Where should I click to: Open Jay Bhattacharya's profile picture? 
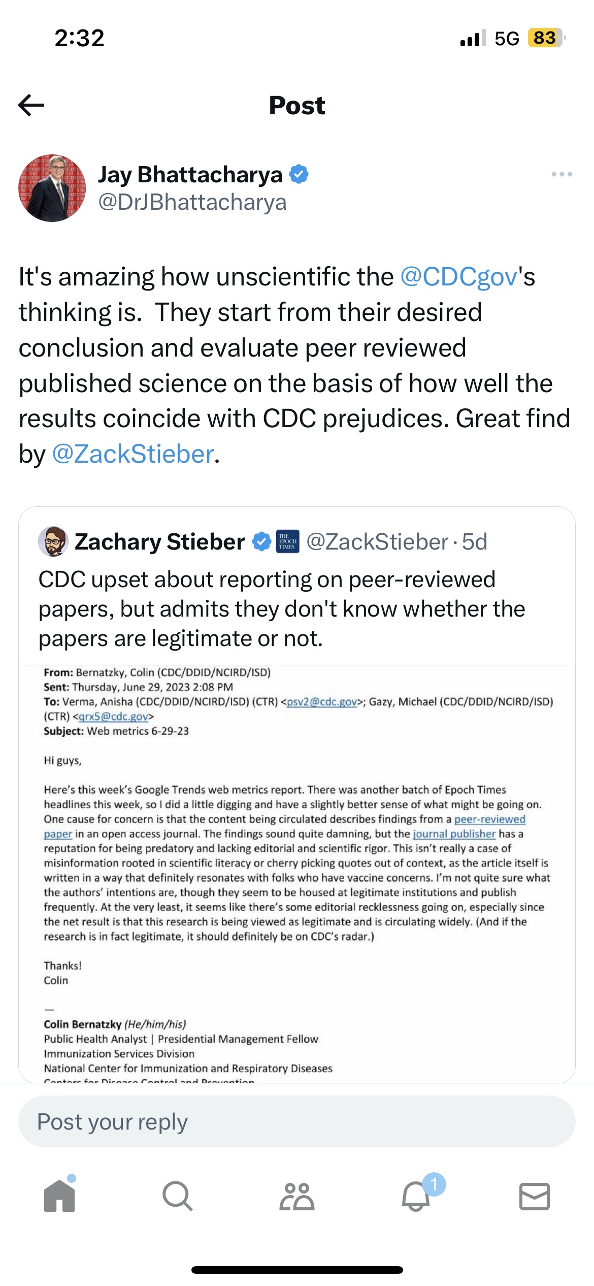52,188
